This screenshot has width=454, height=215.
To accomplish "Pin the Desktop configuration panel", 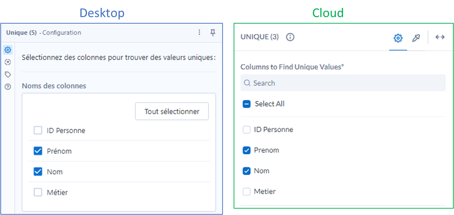I will [213, 32].
